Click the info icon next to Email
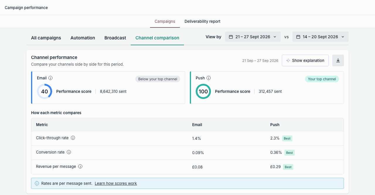This screenshot has height=195, width=375. [50, 78]
